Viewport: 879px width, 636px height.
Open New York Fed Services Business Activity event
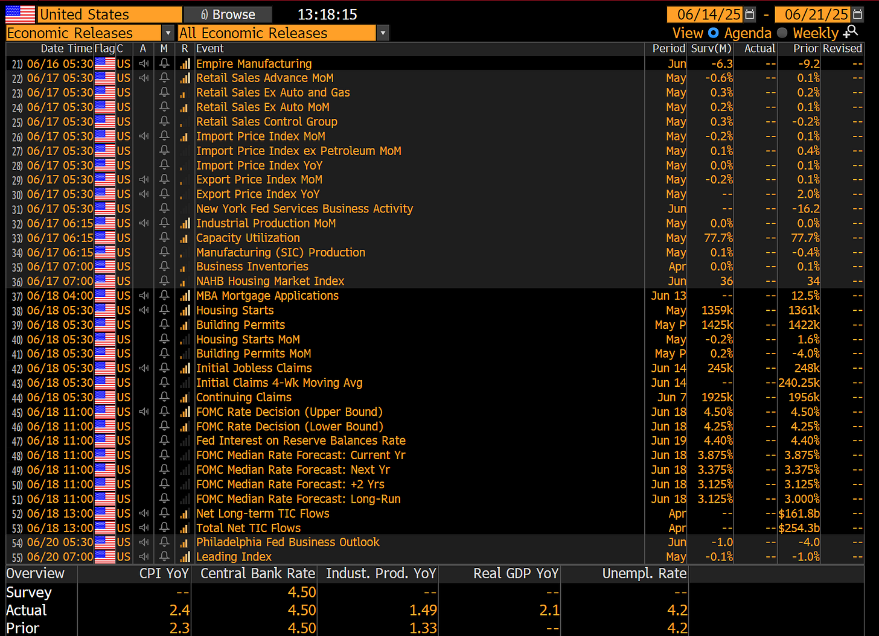pos(305,209)
